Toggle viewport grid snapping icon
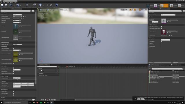 130,10
